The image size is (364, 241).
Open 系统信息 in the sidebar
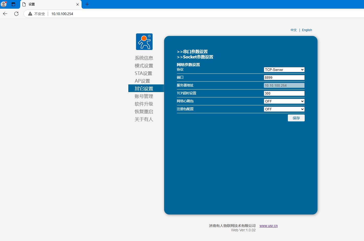(144, 58)
